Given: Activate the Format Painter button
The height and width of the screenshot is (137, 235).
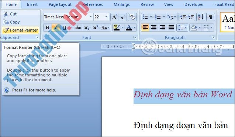Looking at the screenshot, I should click(x=21, y=30).
